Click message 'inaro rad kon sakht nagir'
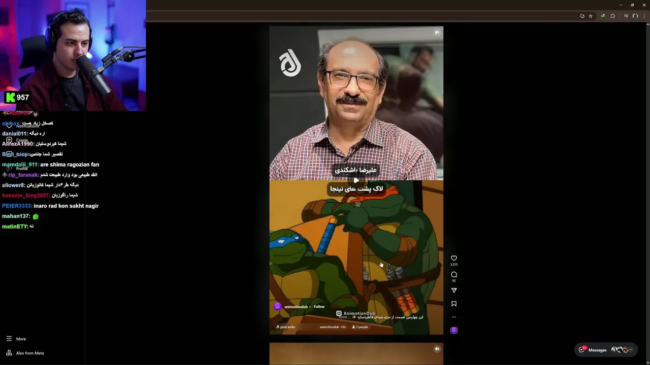Image resolution: width=650 pixels, height=365 pixels. [x=66, y=206]
